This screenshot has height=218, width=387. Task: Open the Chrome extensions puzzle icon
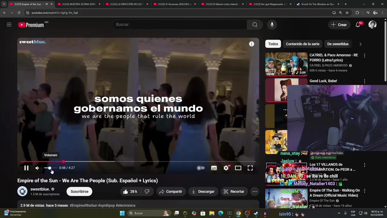(357, 13)
